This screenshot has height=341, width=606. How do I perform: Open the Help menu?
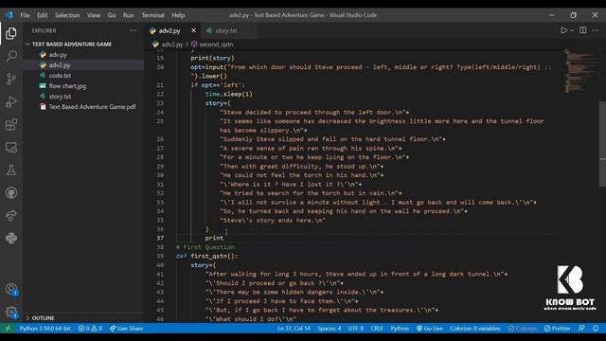178,15
